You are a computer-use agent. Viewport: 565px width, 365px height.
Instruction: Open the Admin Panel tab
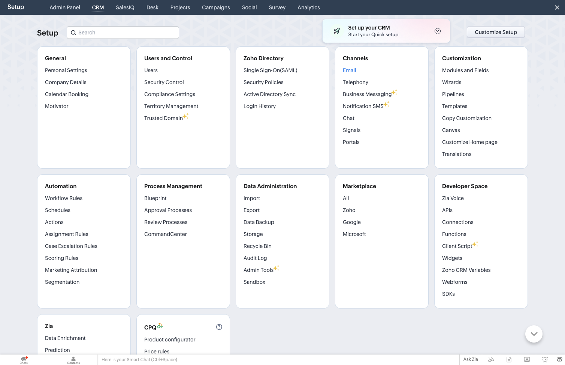tap(65, 7)
